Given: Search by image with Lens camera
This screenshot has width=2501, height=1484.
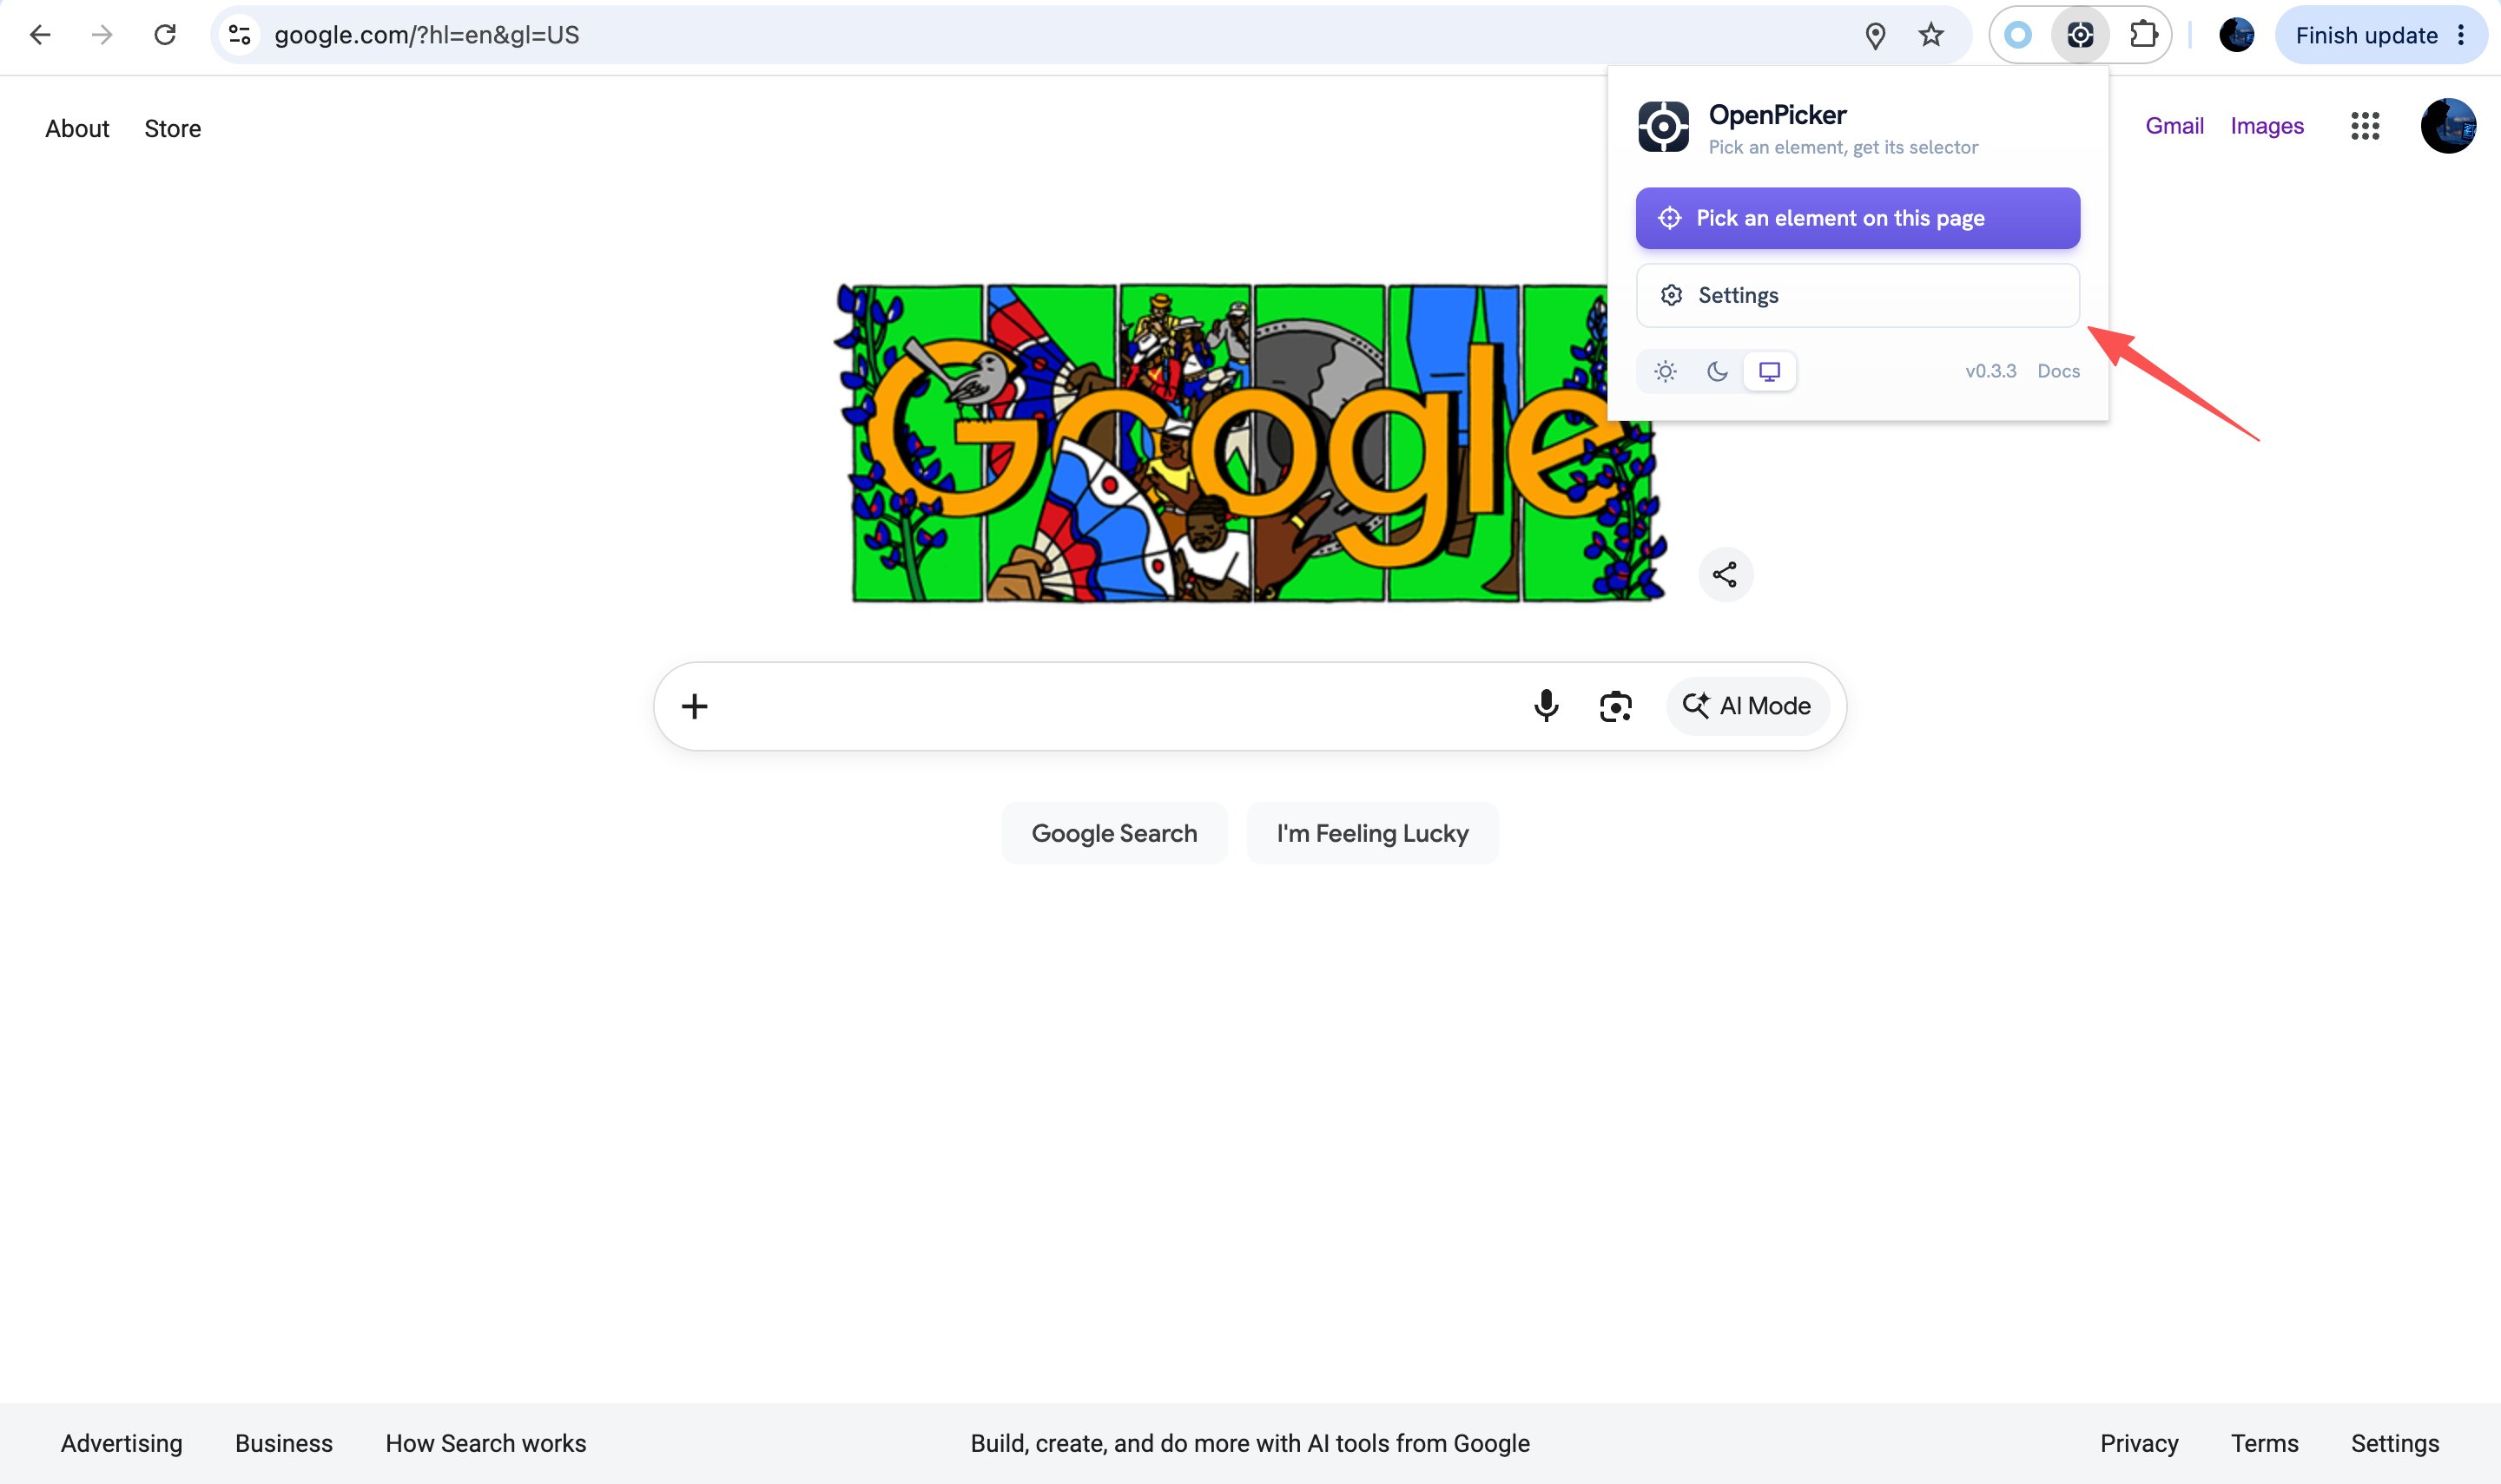Looking at the screenshot, I should (x=1614, y=706).
